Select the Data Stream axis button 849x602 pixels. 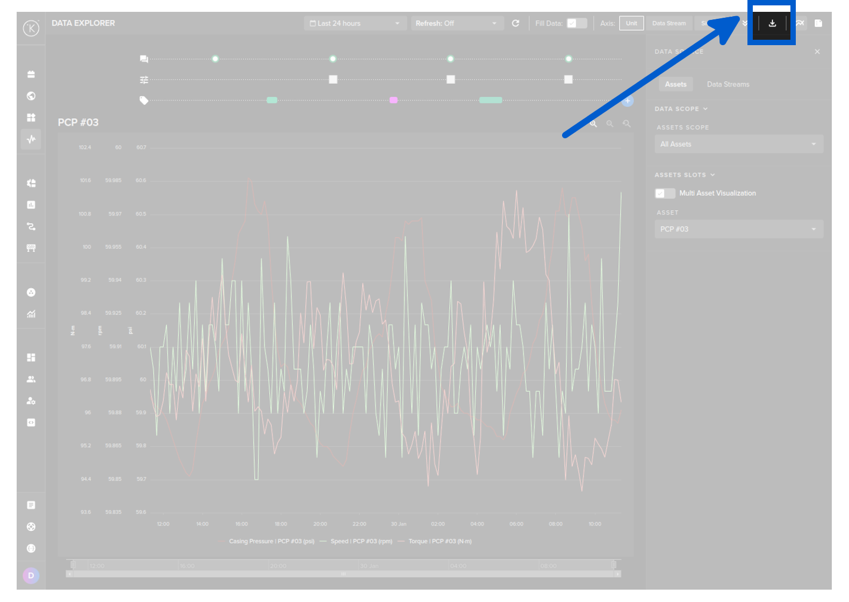click(669, 23)
